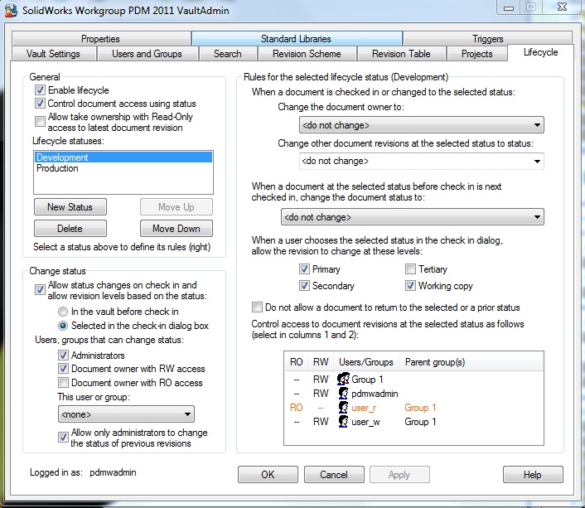Check Do not allow document to return

(x=257, y=307)
